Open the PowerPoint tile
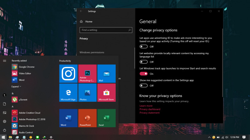 click(87, 118)
